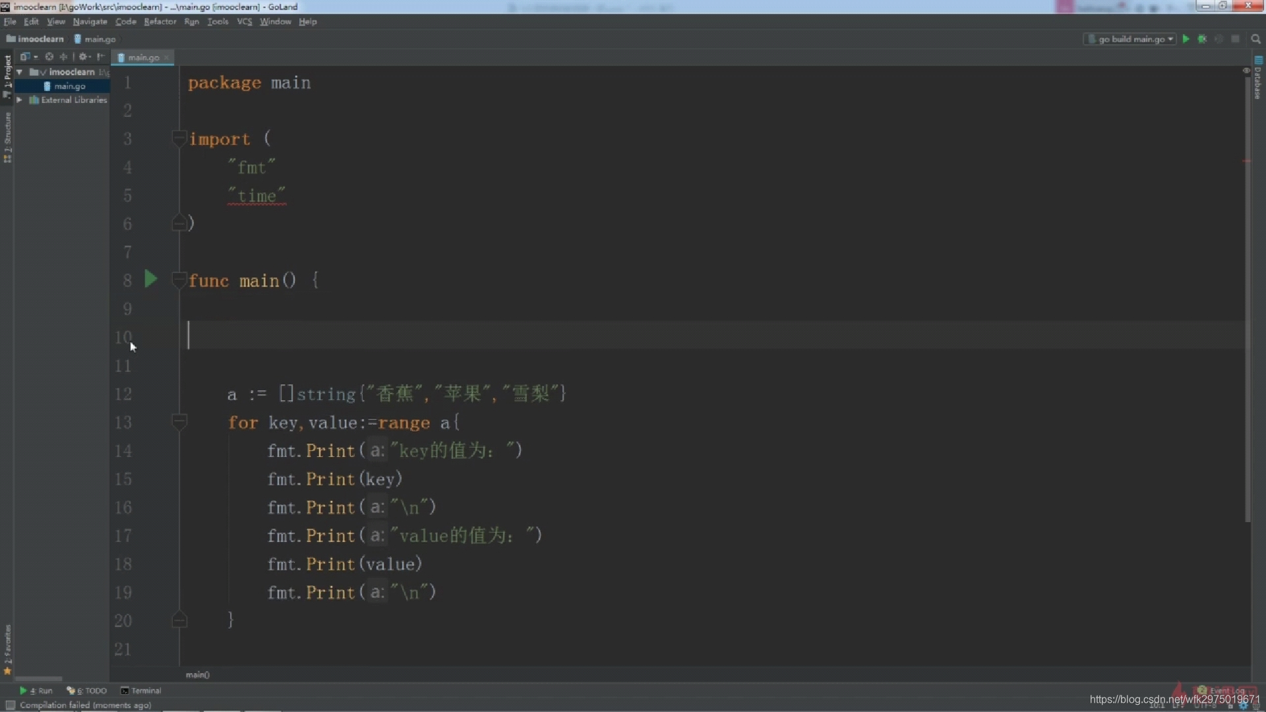The width and height of the screenshot is (1266, 712).
Task: Open the 6: TODO tool window
Action: [x=86, y=690]
